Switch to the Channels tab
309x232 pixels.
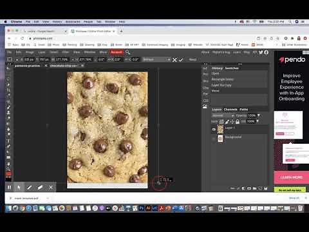[x=230, y=110]
